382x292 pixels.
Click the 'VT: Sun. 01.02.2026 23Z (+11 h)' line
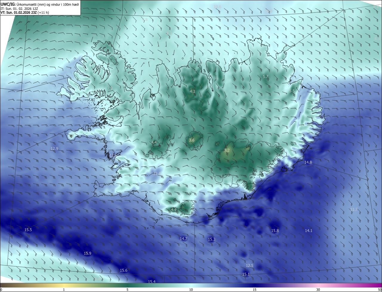click(x=25, y=13)
